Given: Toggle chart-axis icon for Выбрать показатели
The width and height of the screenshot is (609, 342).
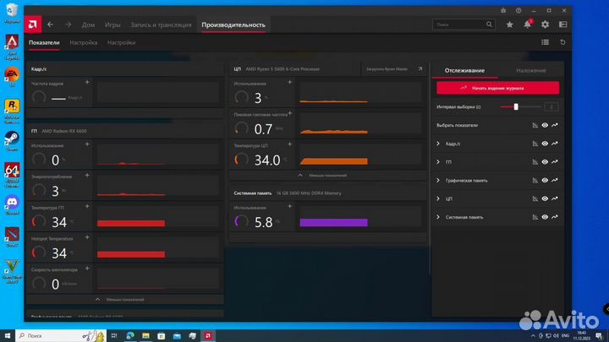Looking at the screenshot, I should click(535, 125).
